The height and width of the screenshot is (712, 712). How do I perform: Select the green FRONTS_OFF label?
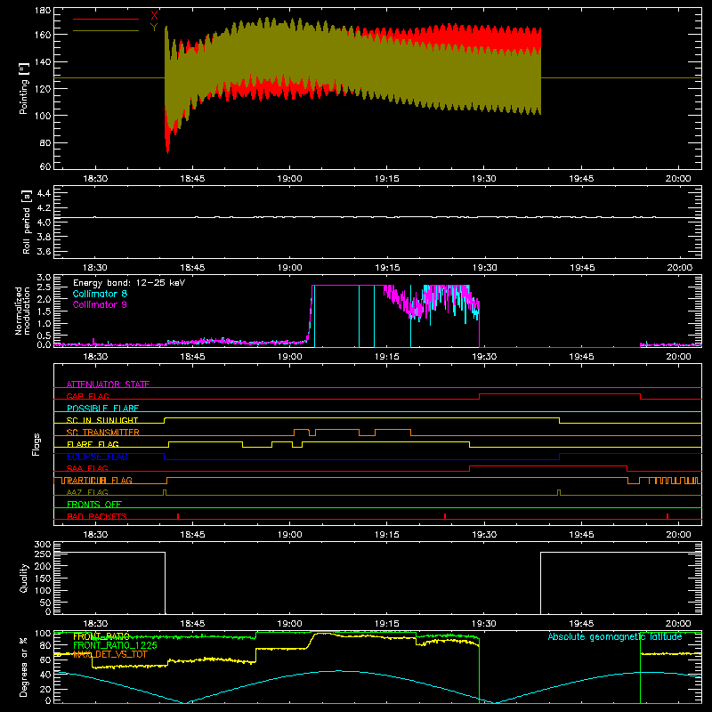[94, 504]
